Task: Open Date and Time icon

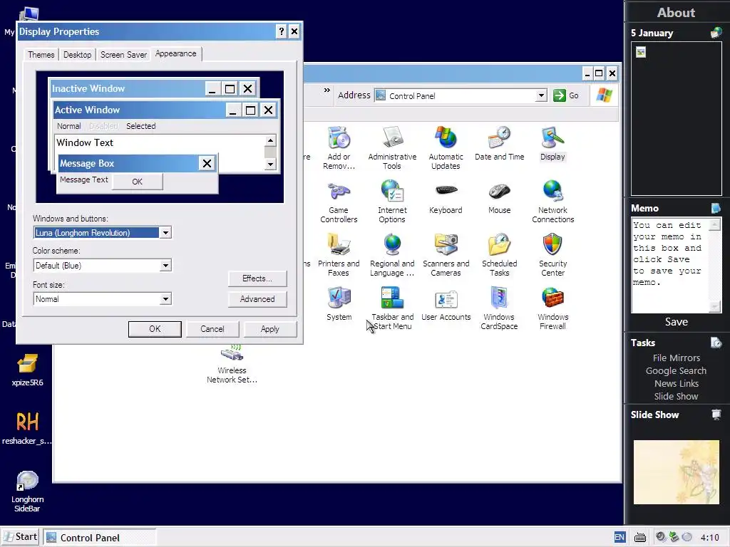Action: pos(499,143)
